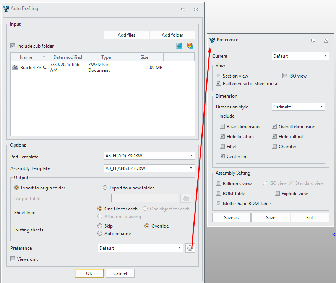Viewport: 336px width, 283px height.
Task: Select Skip for existing sheets
Action: coord(100,226)
